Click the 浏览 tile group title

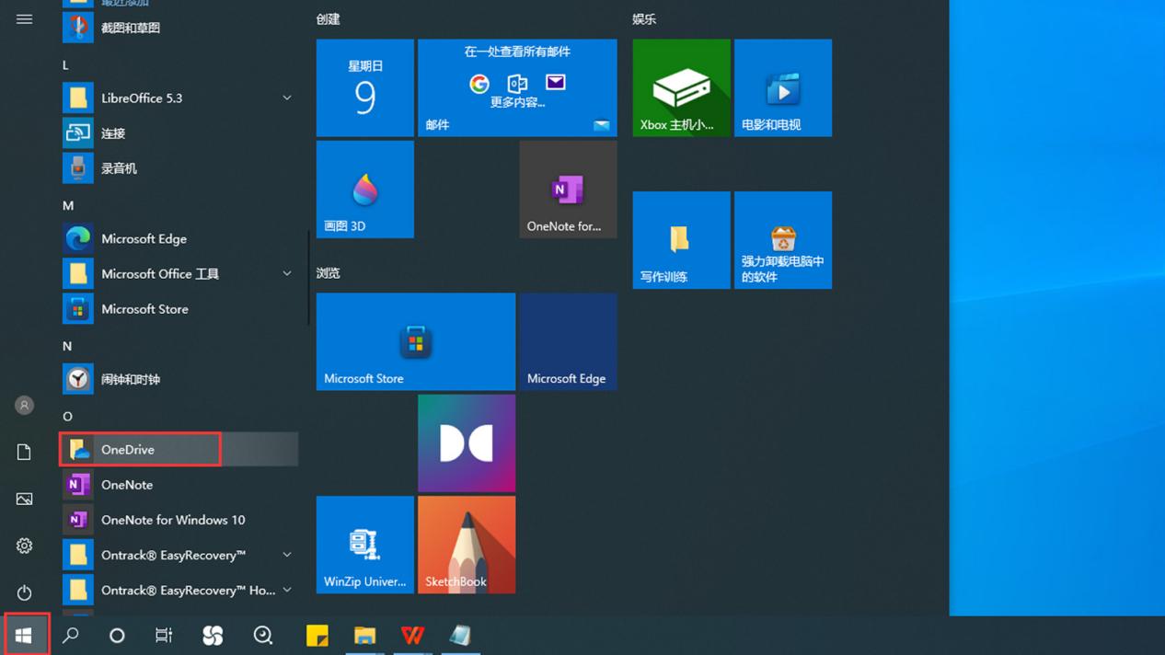(328, 273)
